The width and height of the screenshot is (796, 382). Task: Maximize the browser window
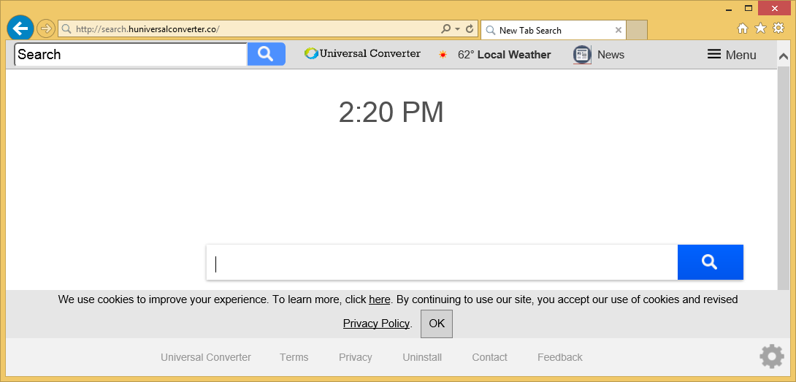(749, 8)
